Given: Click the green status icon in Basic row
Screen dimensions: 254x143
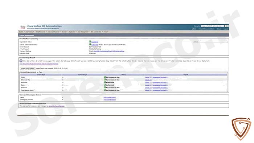Looking at the screenshot, I should (105, 85).
